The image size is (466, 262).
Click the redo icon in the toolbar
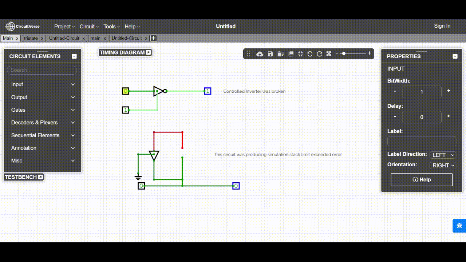[x=319, y=53]
